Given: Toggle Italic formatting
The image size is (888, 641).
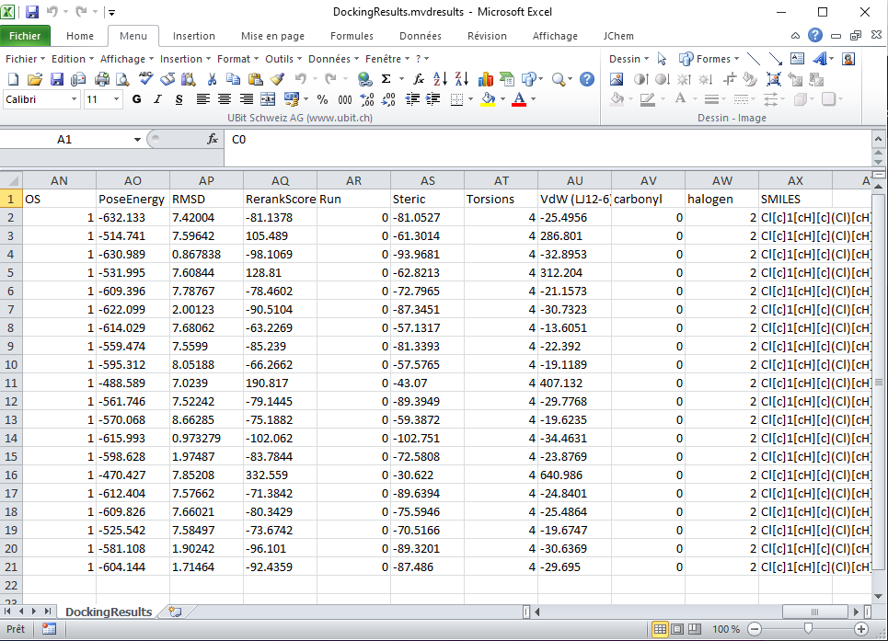Looking at the screenshot, I should coord(157,99).
